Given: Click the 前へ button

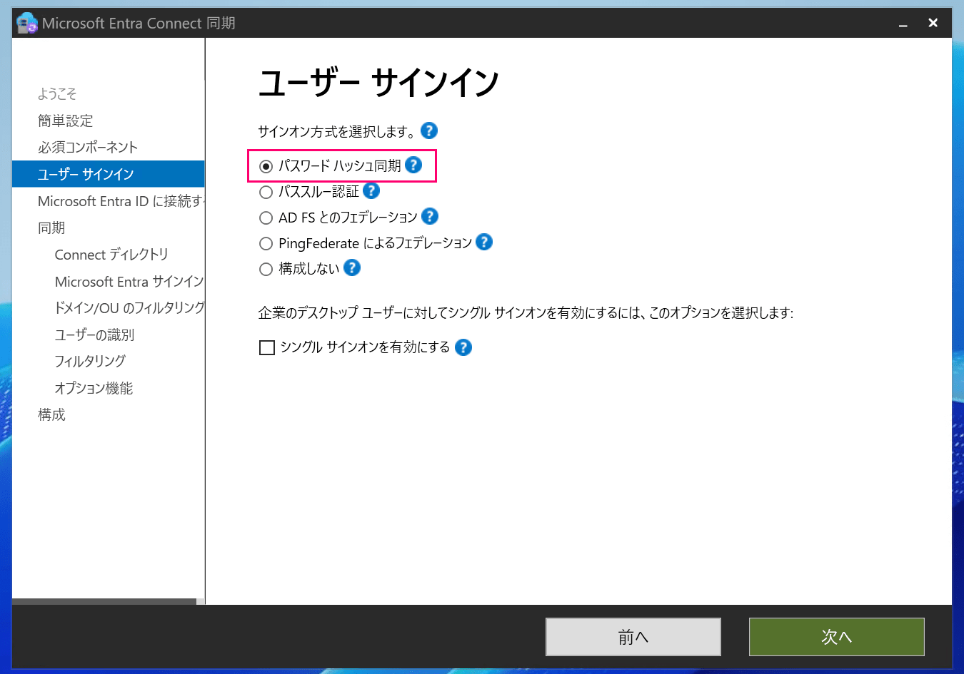Looking at the screenshot, I should point(633,637).
